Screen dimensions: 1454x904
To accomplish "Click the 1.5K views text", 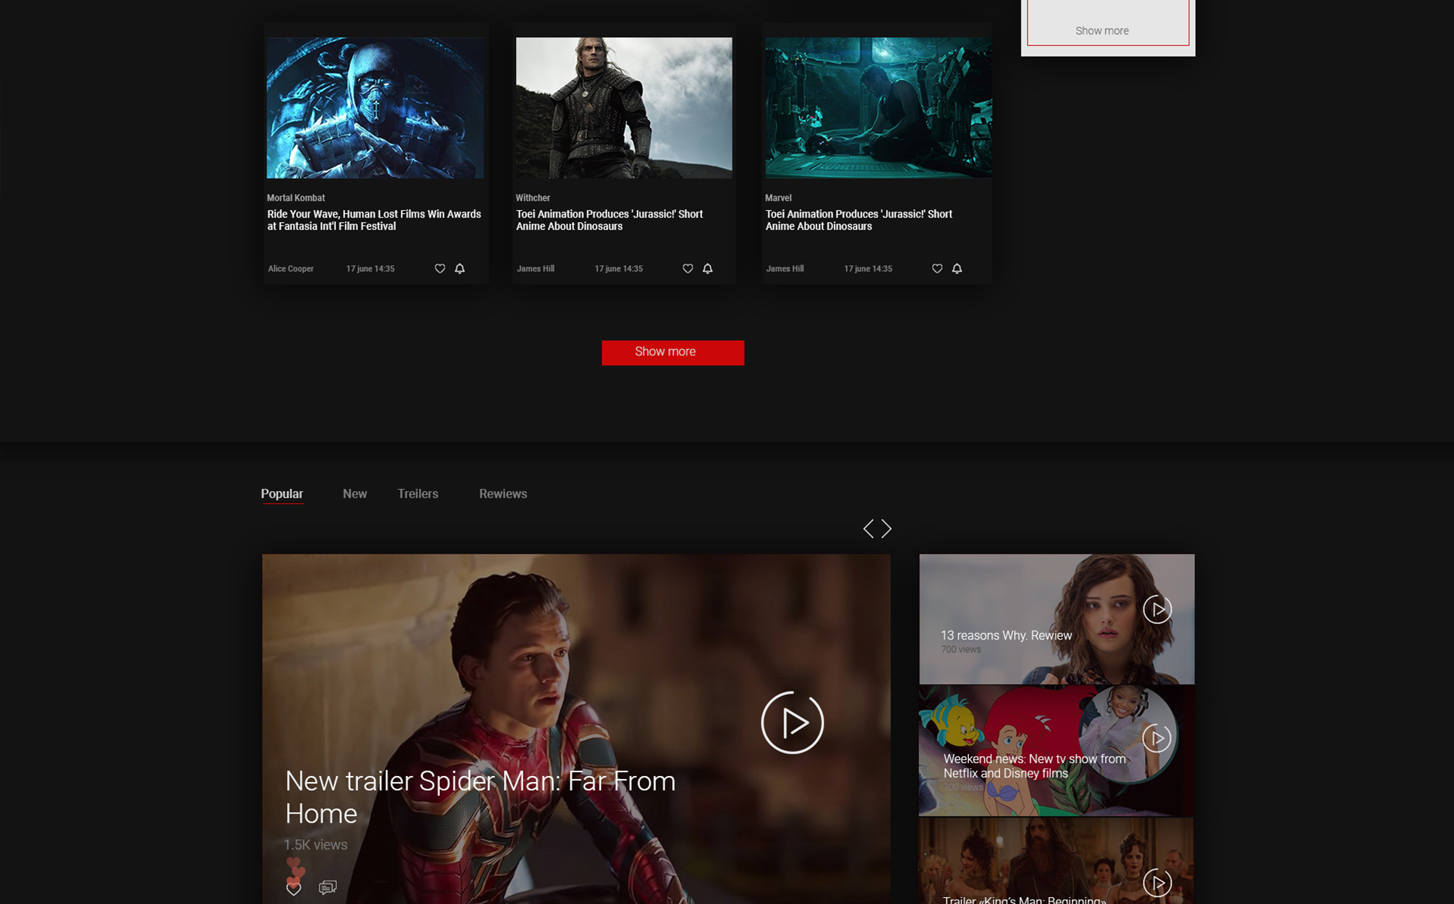I will click(x=316, y=845).
